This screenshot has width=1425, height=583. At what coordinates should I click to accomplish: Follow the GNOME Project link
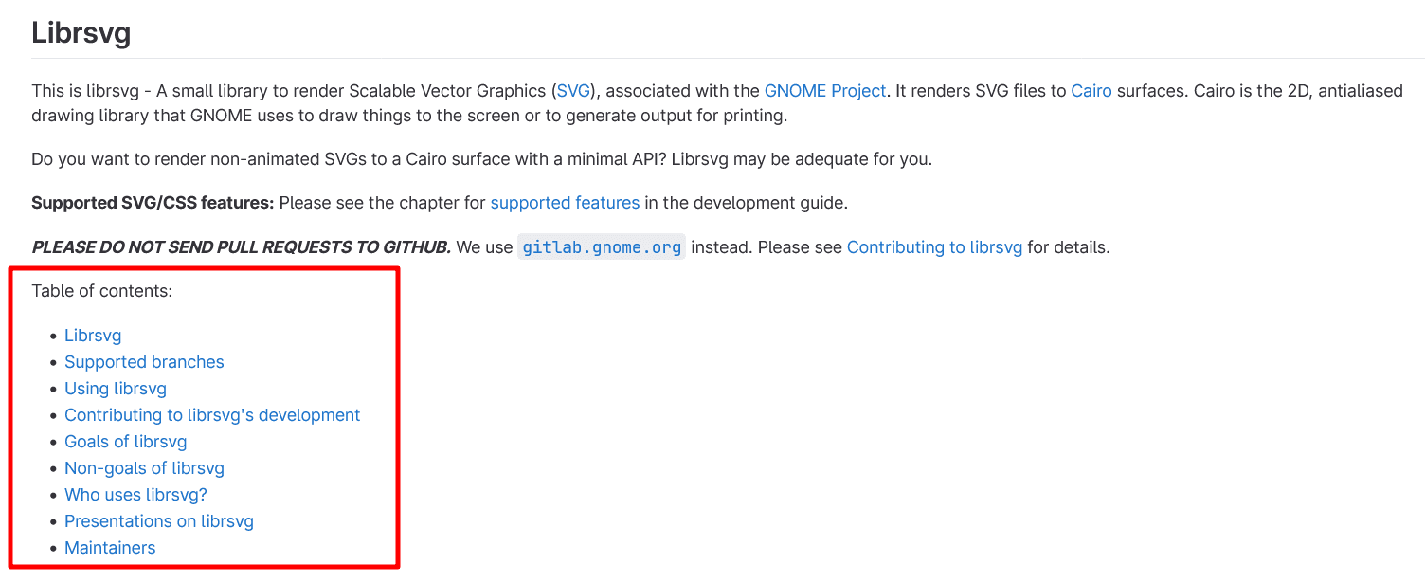[x=824, y=91]
